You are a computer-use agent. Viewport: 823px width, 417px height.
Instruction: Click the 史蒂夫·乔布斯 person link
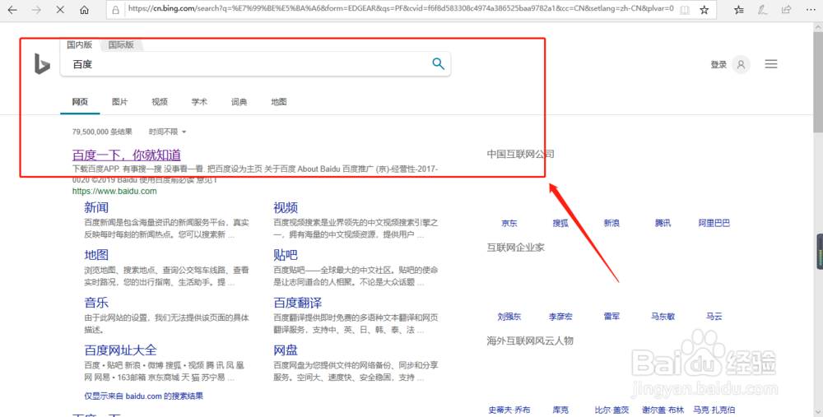(509, 410)
